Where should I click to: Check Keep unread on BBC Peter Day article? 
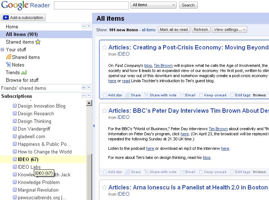click(201, 172)
